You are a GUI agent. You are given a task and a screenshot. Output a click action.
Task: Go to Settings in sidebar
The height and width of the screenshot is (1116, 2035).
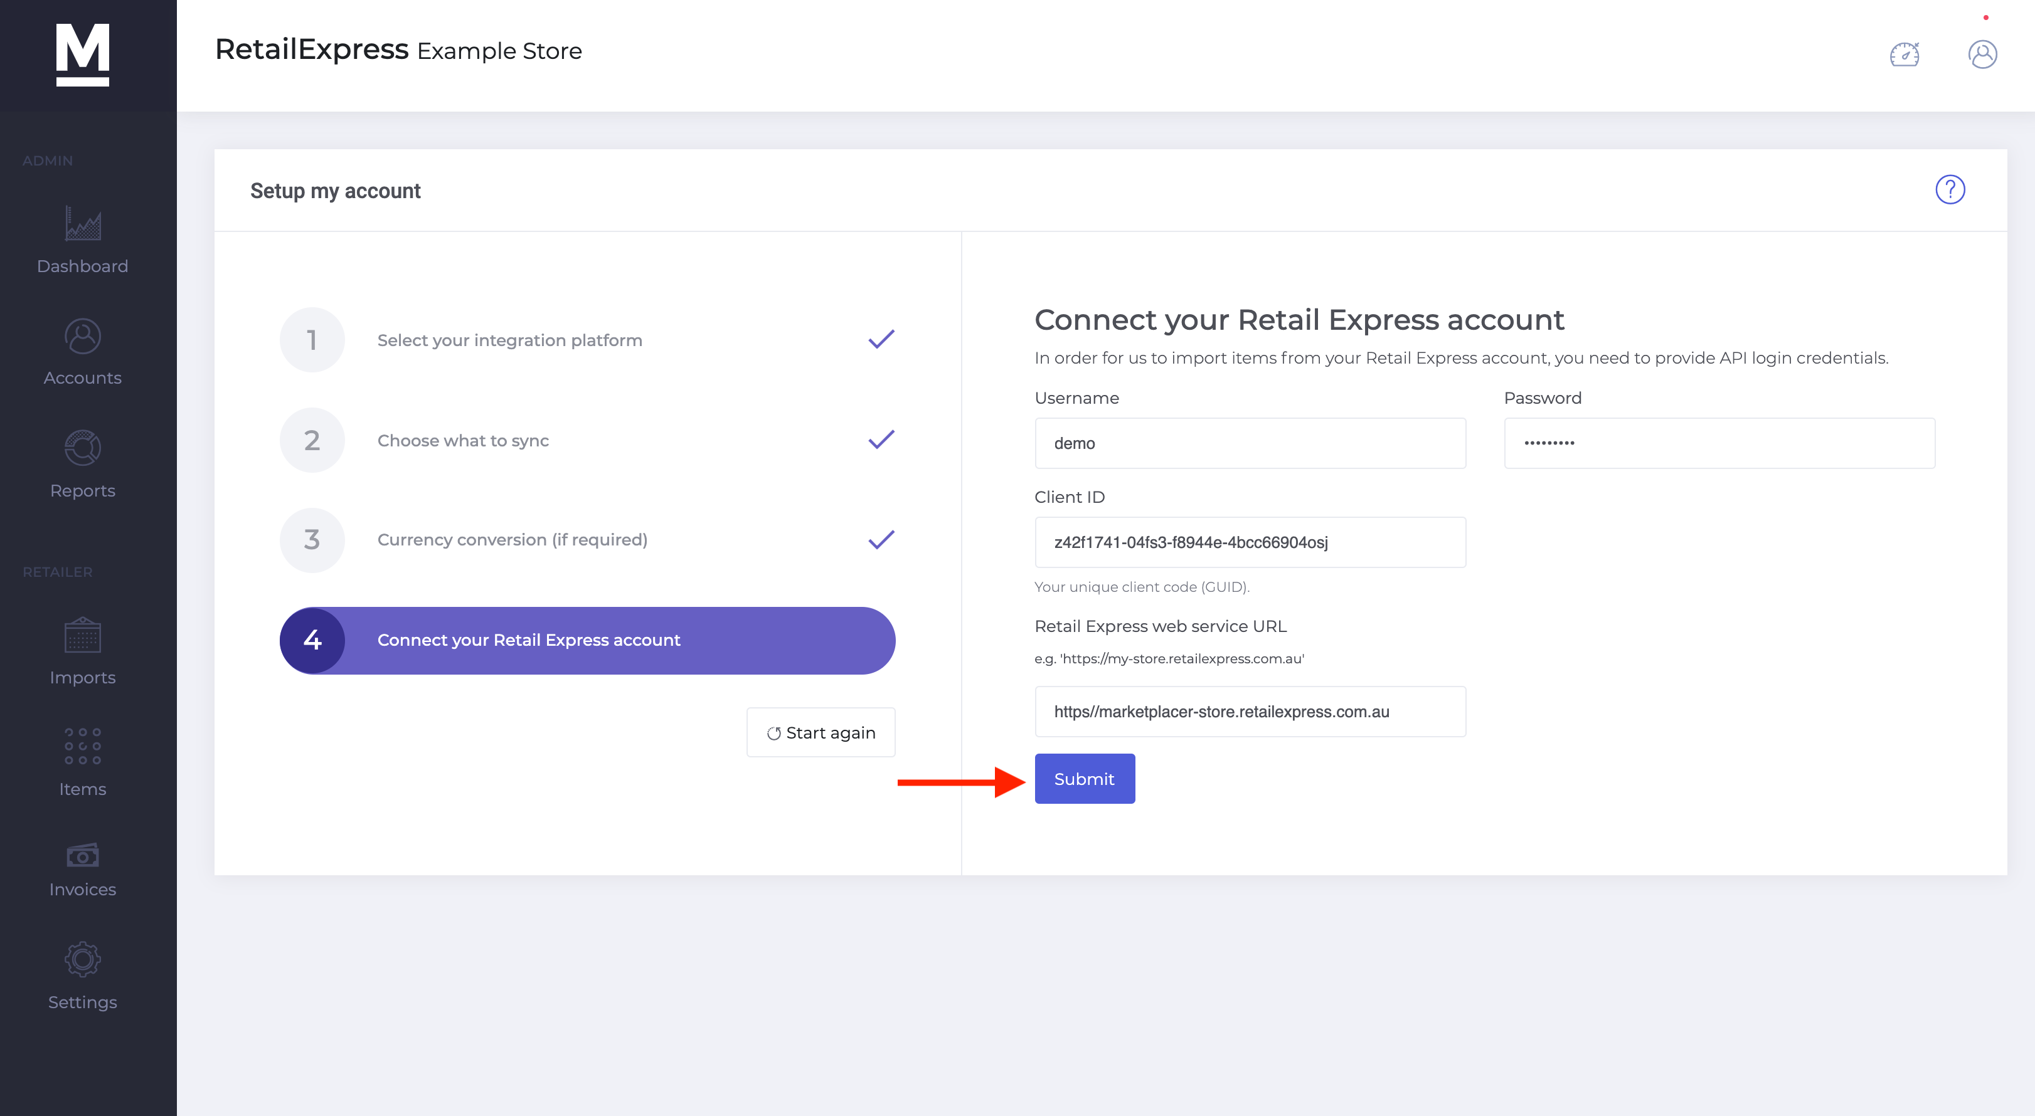82,1003
